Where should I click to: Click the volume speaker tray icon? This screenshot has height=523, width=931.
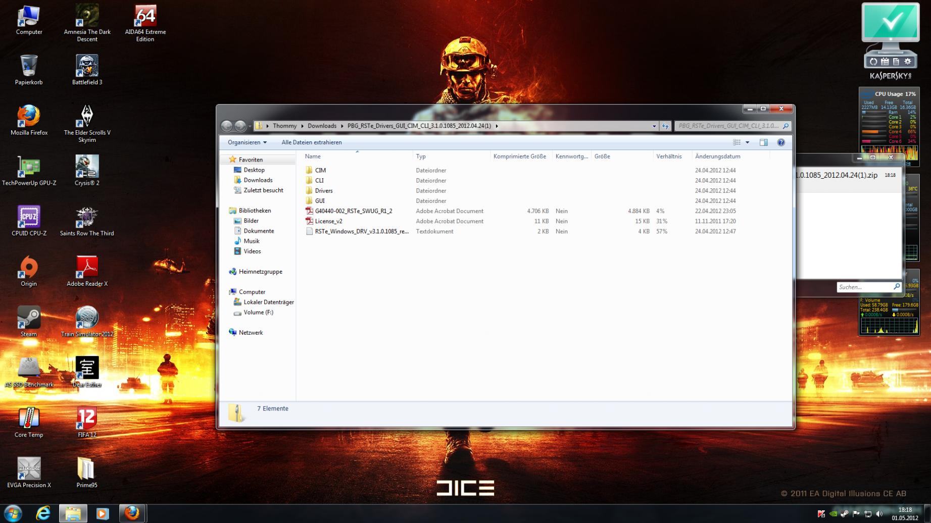coord(879,514)
